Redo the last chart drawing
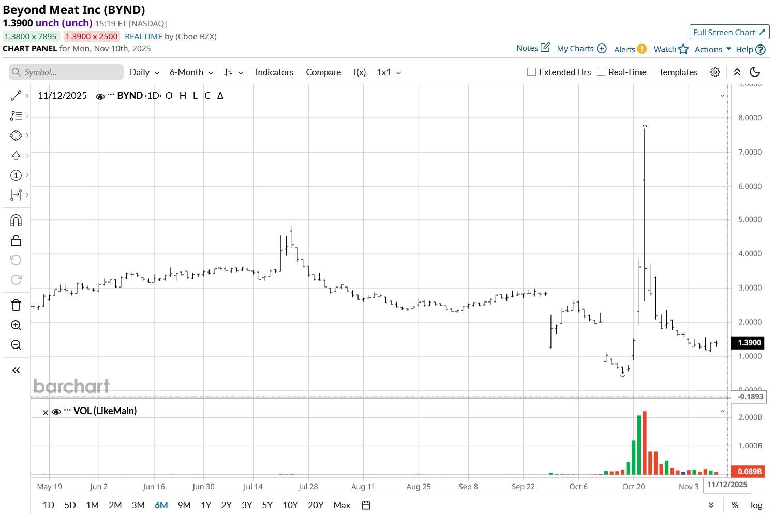This screenshot has height=514, width=775. click(x=16, y=280)
